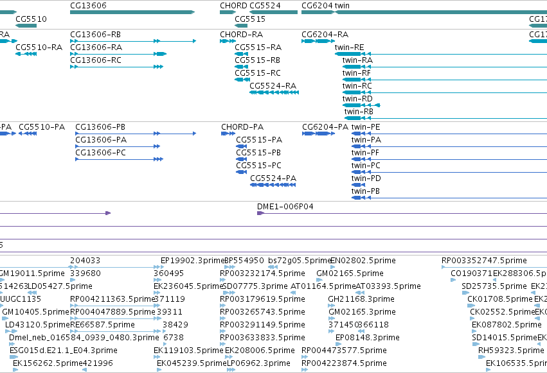Select EST bs72g05.5prime
Viewport: 547px width, 373px height.
(300, 261)
